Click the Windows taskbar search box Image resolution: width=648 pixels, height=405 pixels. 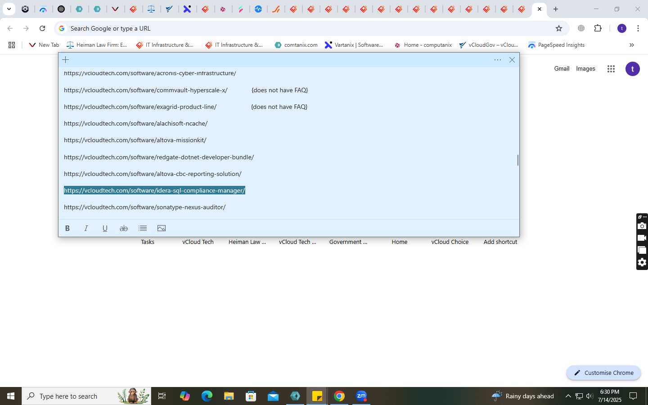86,396
